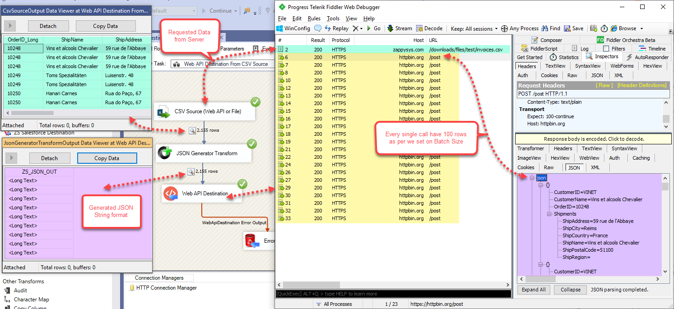Enable the Filters checkbox tab

click(614, 49)
